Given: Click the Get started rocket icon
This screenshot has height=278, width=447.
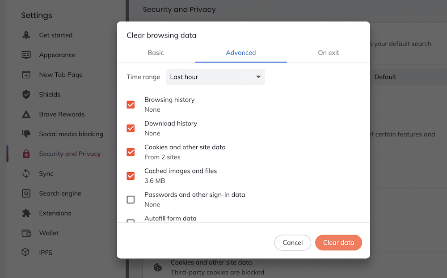Looking at the screenshot, I should coord(26,35).
